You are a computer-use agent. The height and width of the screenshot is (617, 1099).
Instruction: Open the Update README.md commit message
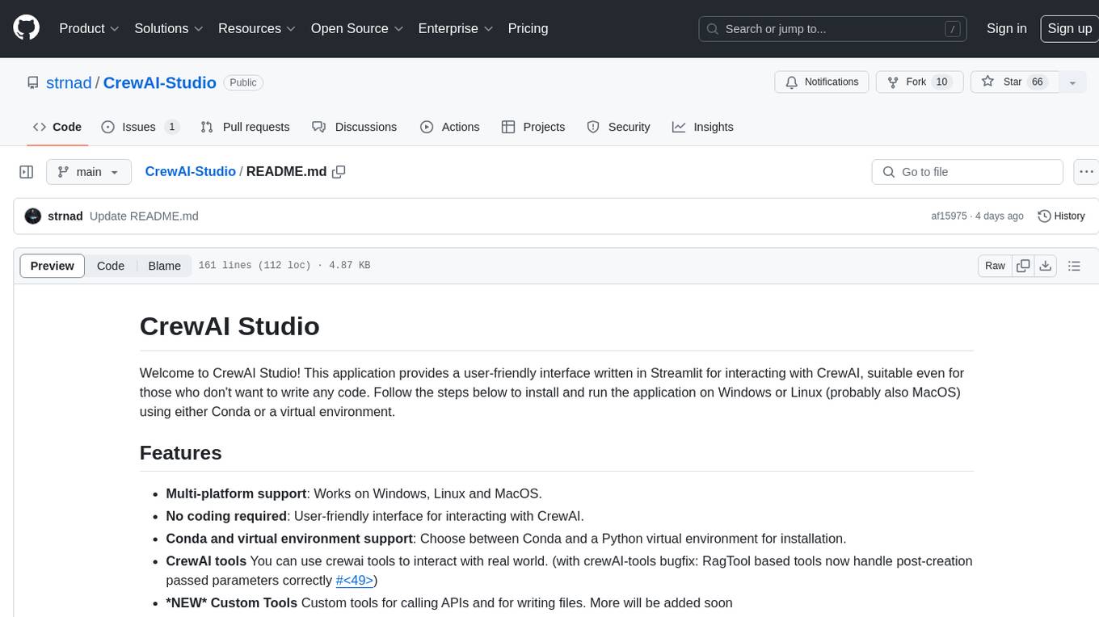click(144, 216)
